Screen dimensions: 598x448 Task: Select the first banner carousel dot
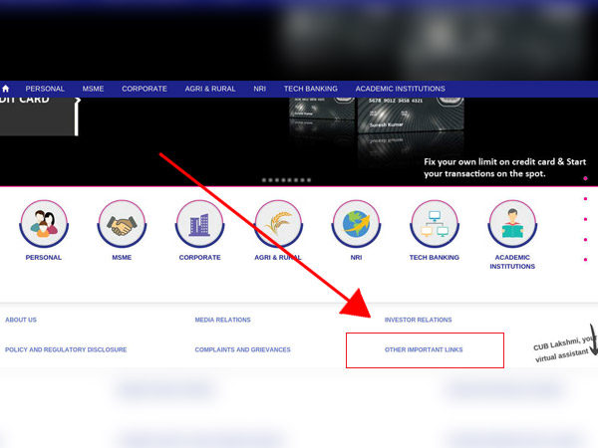(264, 180)
